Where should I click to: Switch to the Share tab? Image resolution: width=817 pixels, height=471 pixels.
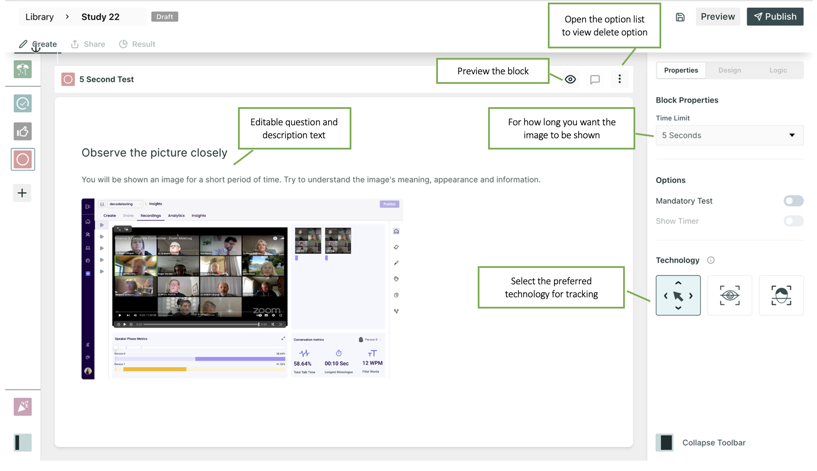tap(88, 44)
